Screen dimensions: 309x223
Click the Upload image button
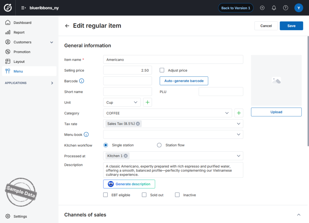point(276,112)
